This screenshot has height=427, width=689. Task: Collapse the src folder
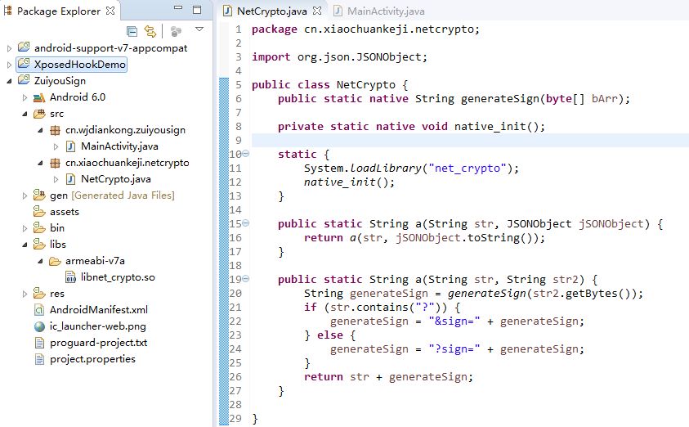pyautogui.click(x=25, y=114)
